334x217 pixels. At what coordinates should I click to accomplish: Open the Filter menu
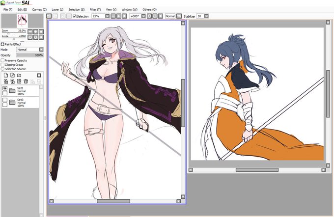click(95, 10)
